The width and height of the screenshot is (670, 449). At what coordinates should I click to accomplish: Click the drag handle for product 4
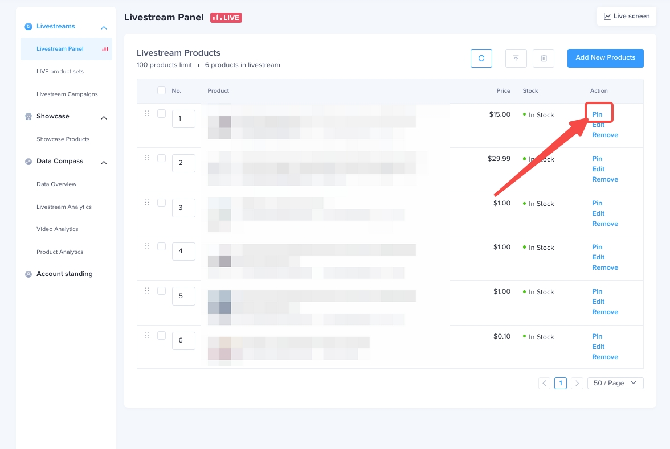(147, 246)
